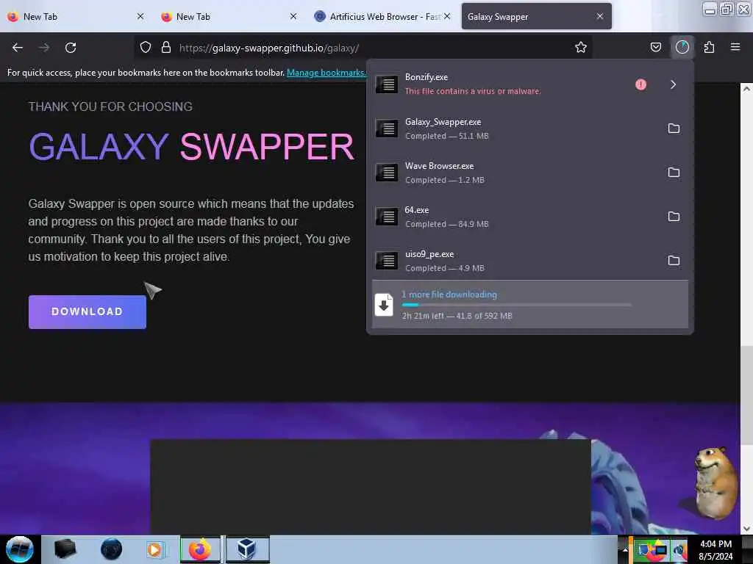Click the Bonzify.exe malware warning badge
753x564 pixels.
640,84
